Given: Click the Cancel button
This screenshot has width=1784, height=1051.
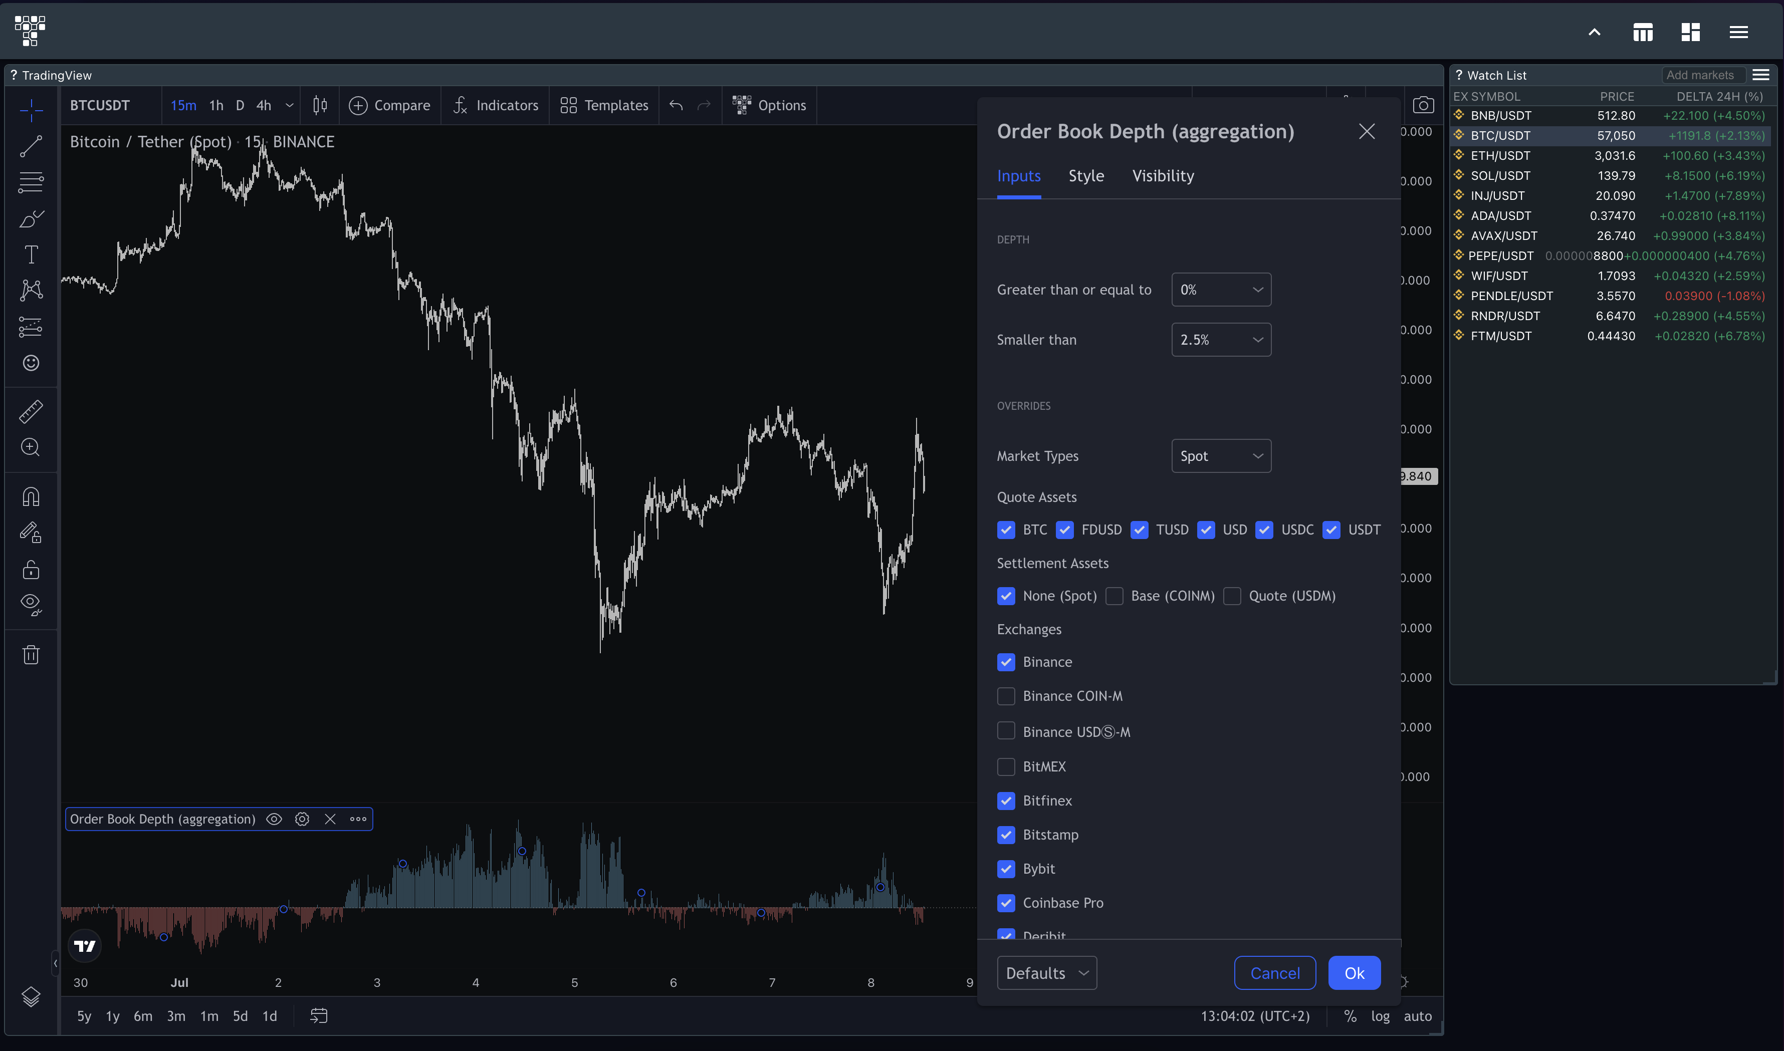Looking at the screenshot, I should [1274, 973].
